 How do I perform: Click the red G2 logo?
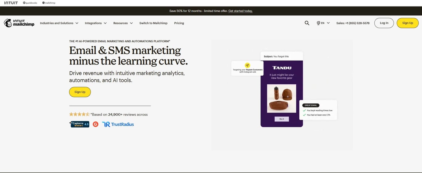(x=95, y=124)
